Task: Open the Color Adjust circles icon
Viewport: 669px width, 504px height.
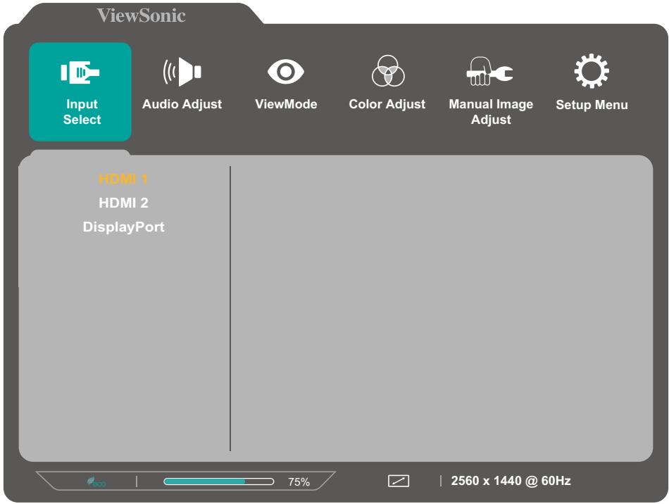Action: click(387, 71)
